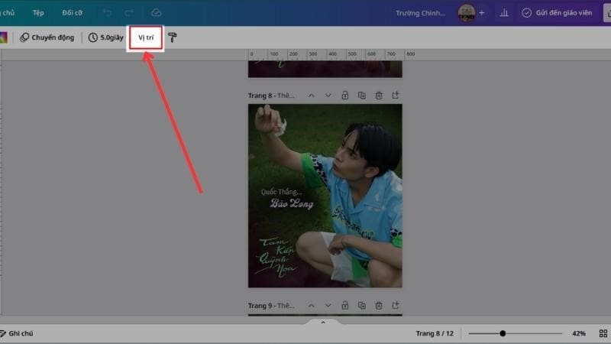Image resolution: width=611 pixels, height=344 pixels.
Task: Lock Trang 8 page
Action: [x=345, y=96]
